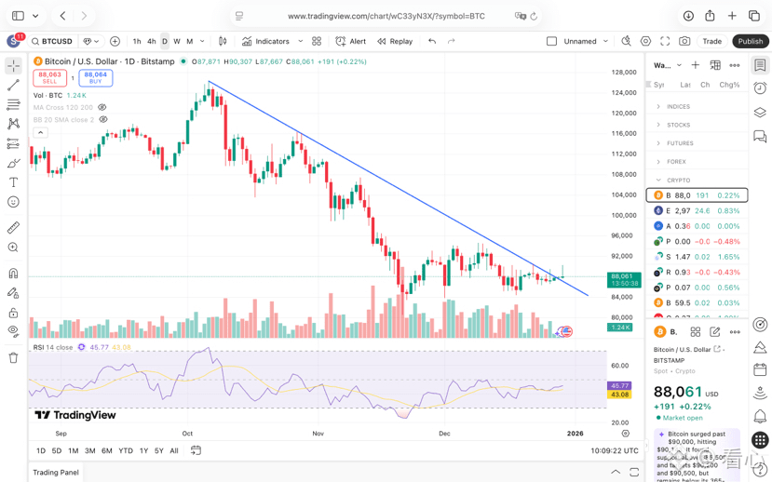This screenshot has width=772, height=482.
Task: Redo the chart action
Action: coord(451,41)
